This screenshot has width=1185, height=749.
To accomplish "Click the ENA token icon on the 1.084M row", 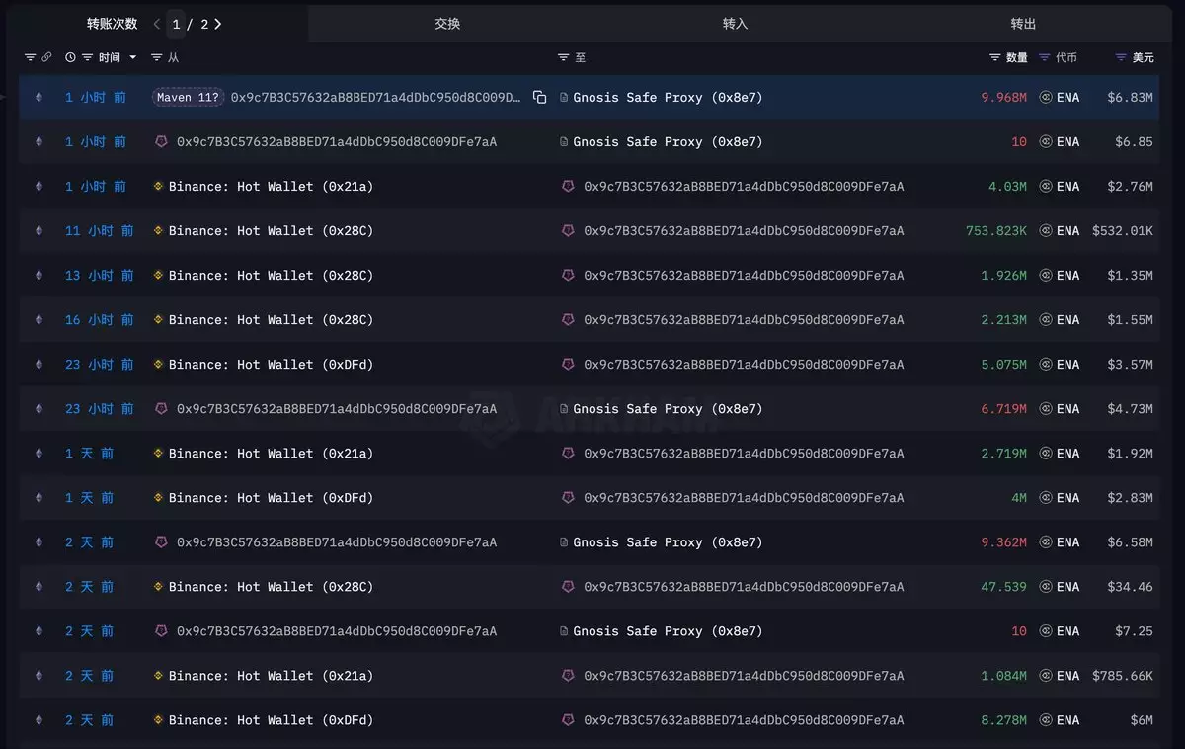I will pyautogui.click(x=1046, y=675).
